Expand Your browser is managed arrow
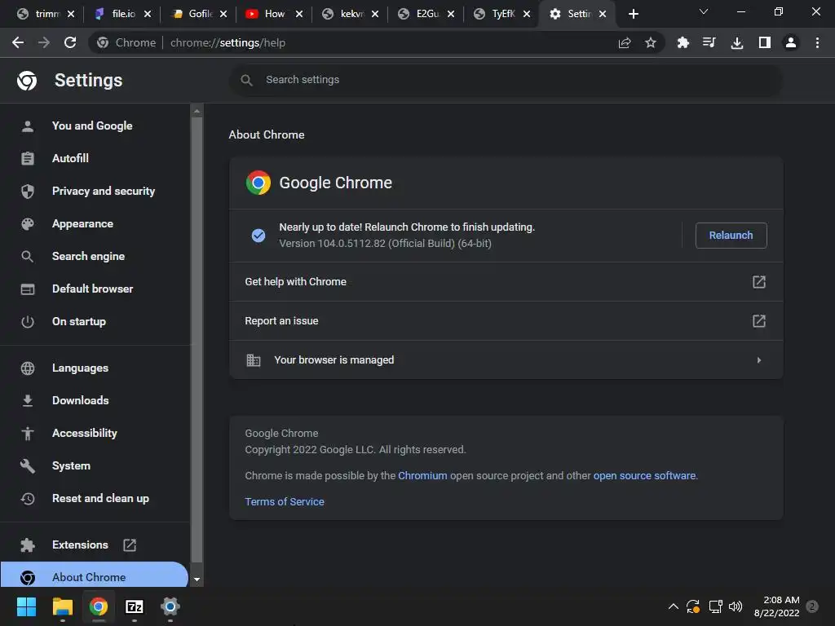 (x=759, y=360)
